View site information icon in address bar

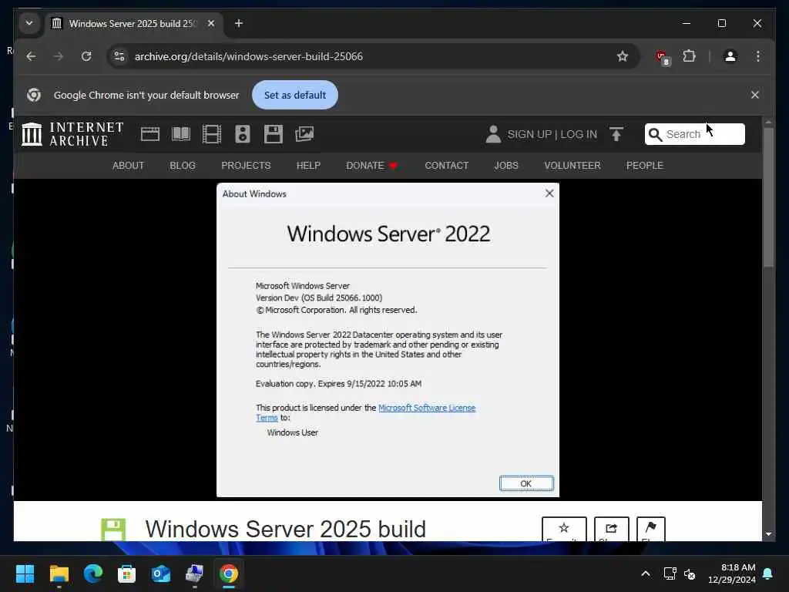pos(119,56)
